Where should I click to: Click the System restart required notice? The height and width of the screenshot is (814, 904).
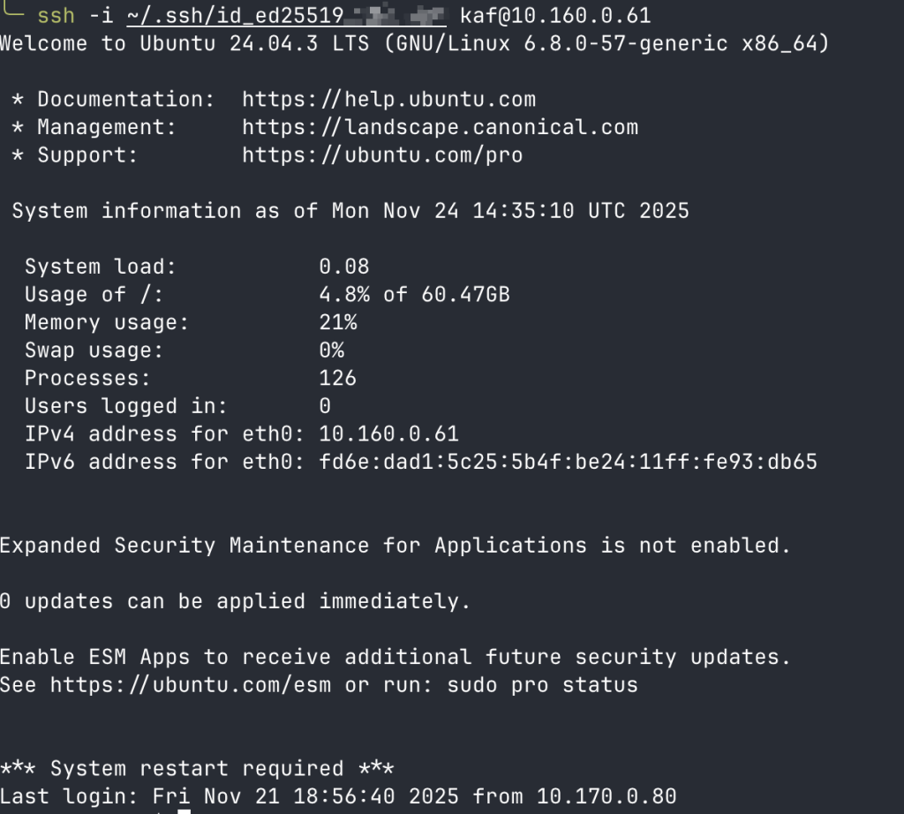click(x=197, y=769)
